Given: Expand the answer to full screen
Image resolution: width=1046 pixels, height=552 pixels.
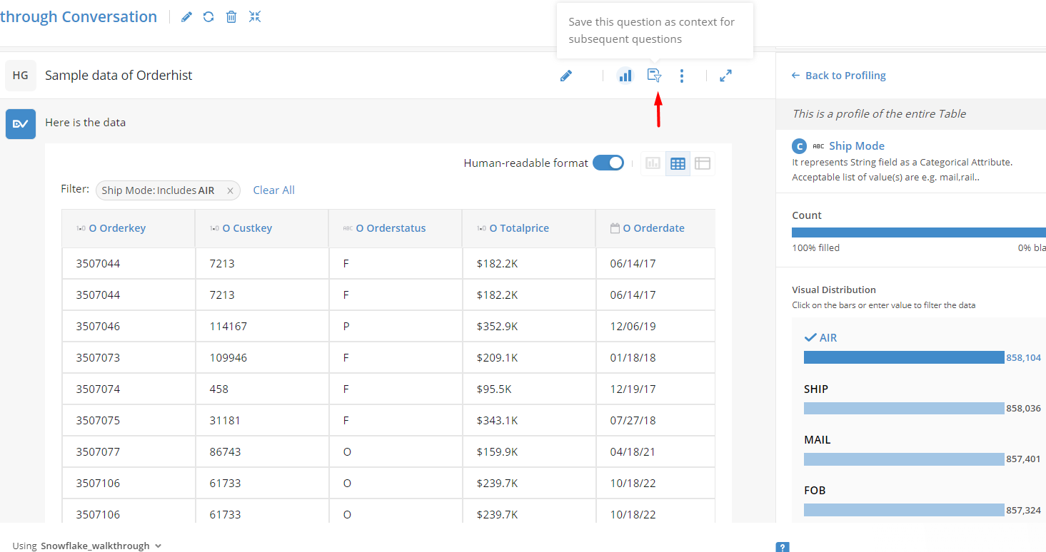Looking at the screenshot, I should click(725, 76).
